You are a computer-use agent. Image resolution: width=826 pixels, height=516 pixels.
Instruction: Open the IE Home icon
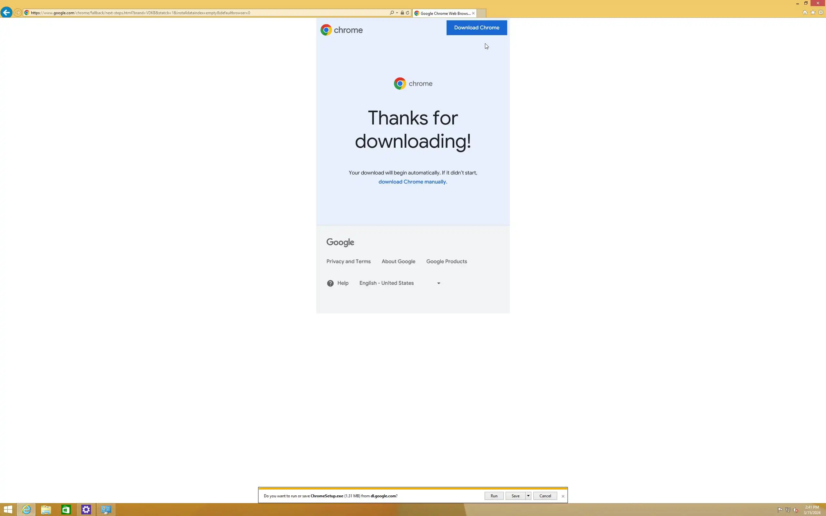click(805, 13)
